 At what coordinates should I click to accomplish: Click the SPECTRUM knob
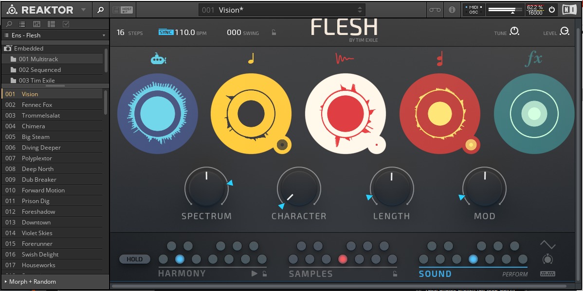pyautogui.click(x=206, y=188)
